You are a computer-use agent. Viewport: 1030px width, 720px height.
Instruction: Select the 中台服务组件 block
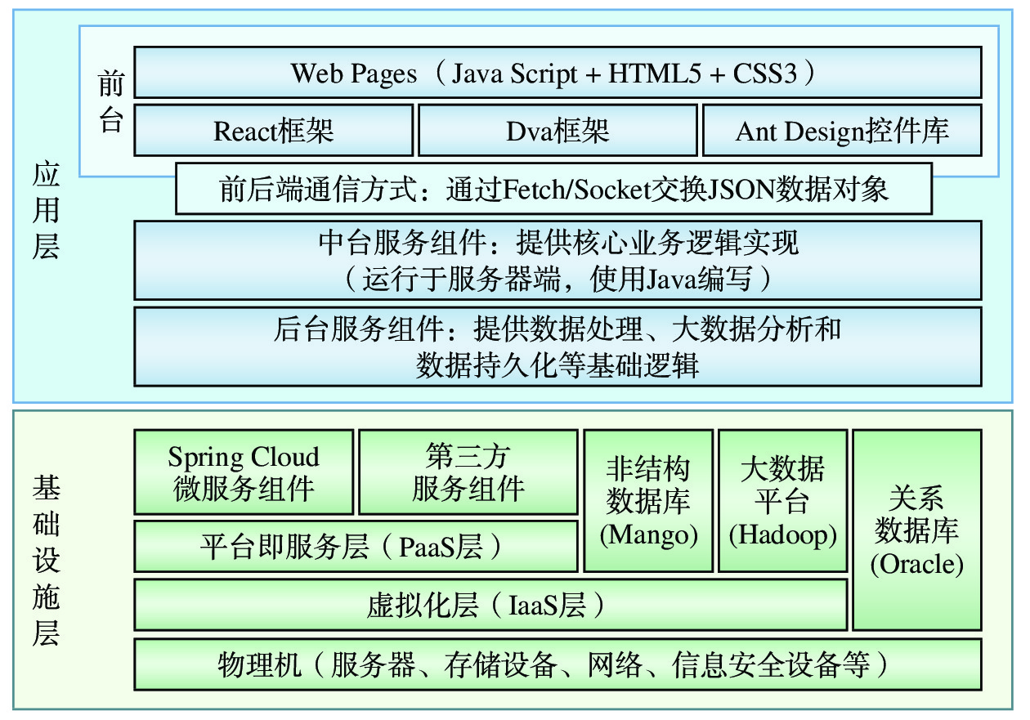tap(557, 260)
